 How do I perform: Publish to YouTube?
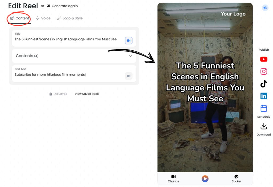(264, 59)
